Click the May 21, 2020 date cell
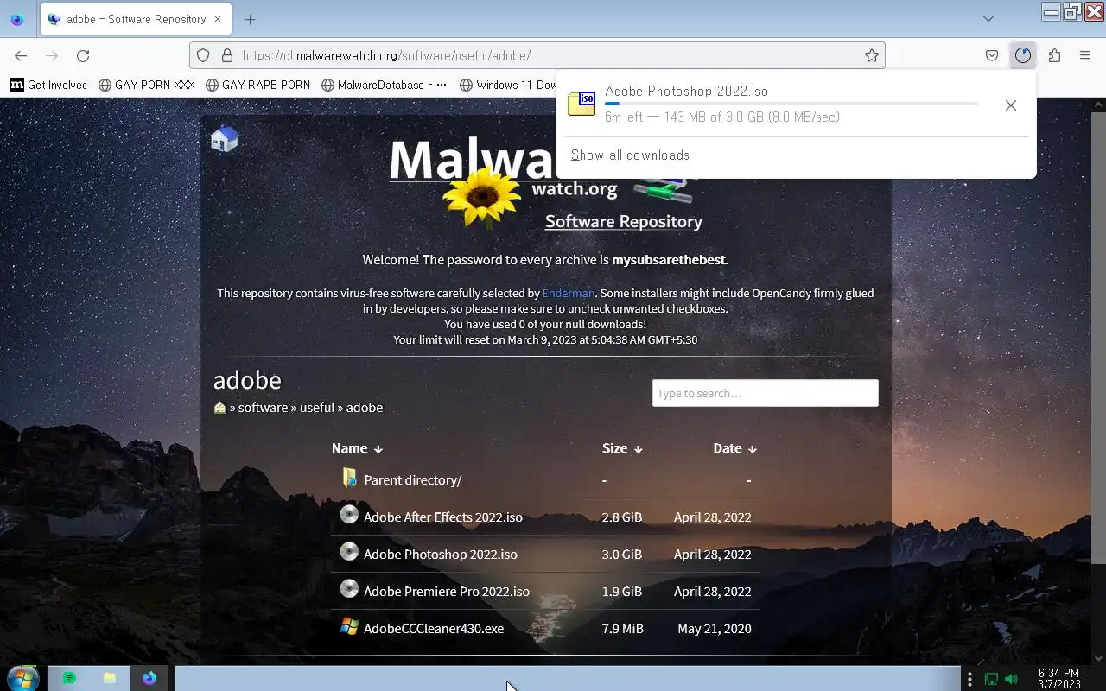 [x=714, y=629]
